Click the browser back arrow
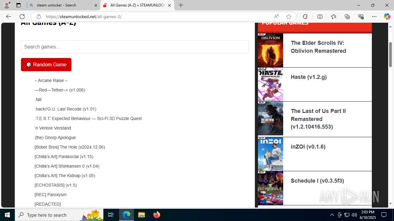Image resolution: width=394 pixels, height=221 pixels. point(9,17)
